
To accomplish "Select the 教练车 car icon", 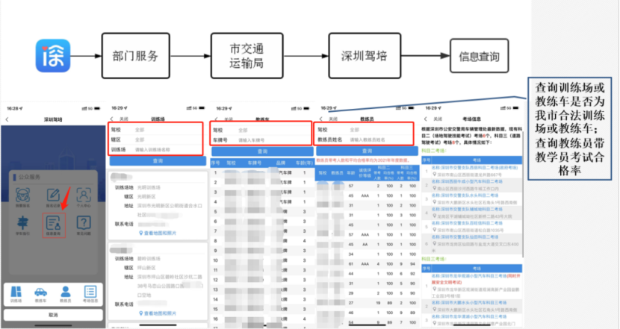I will (40, 292).
